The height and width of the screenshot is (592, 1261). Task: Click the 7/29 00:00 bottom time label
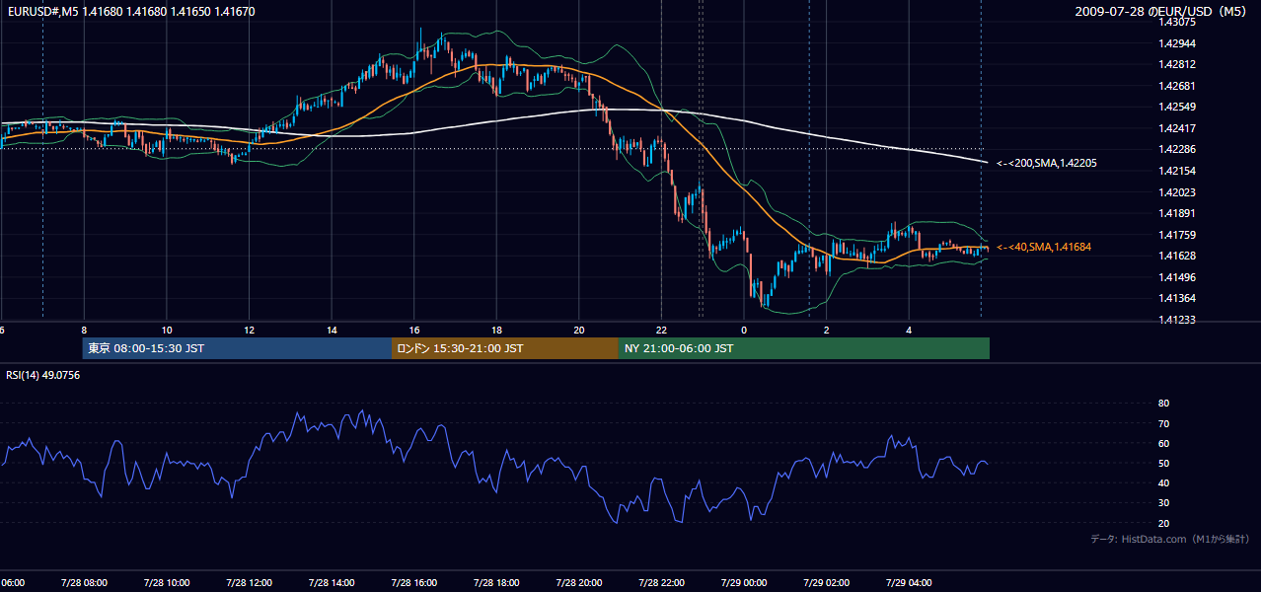click(x=744, y=583)
